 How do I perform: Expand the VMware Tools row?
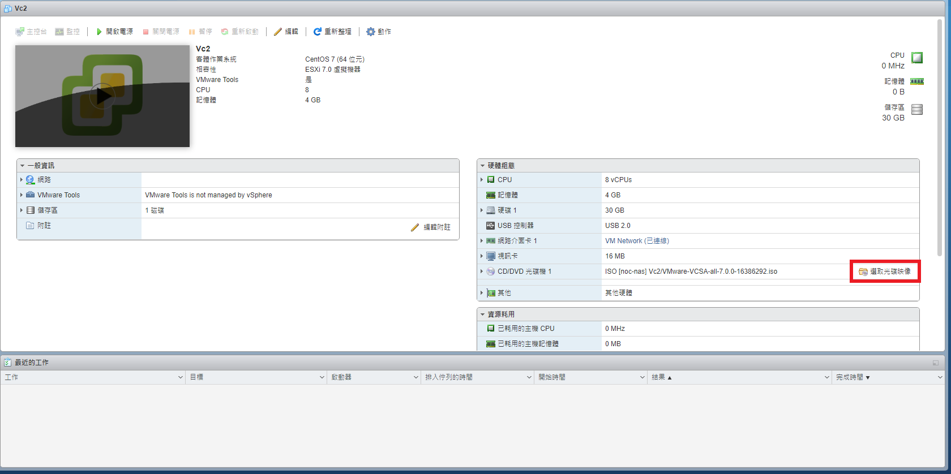click(x=22, y=195)
